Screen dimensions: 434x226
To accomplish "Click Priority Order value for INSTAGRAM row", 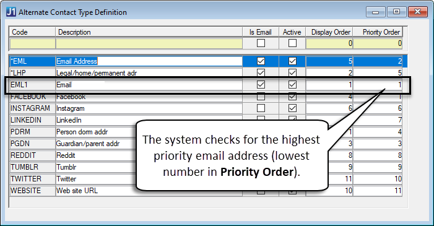I will [378, 108].
